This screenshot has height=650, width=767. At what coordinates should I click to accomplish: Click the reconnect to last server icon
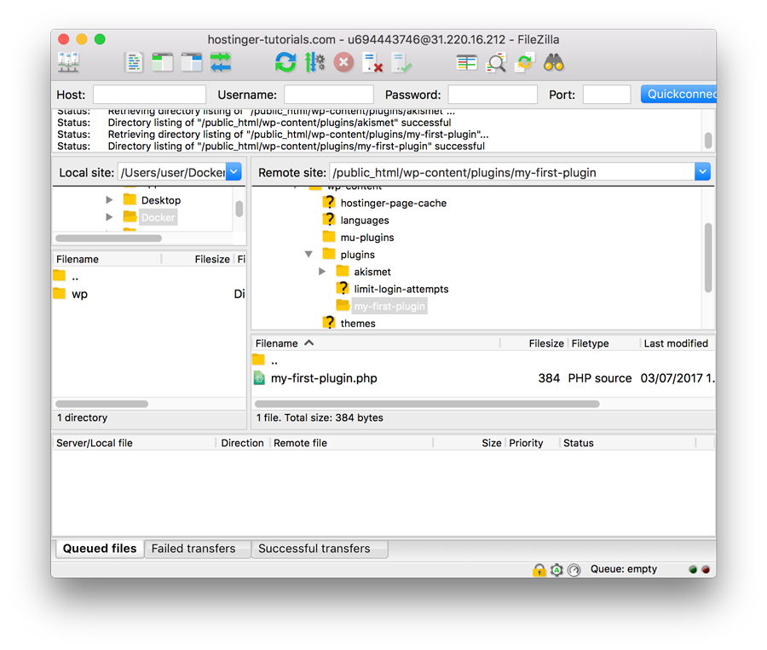[x=401, y=62]
